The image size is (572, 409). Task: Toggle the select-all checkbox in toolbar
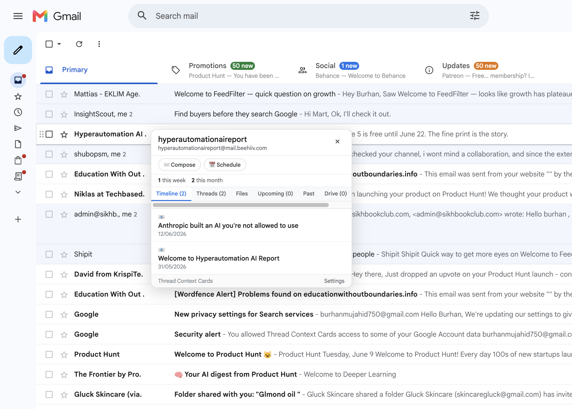tap(49, 44)
